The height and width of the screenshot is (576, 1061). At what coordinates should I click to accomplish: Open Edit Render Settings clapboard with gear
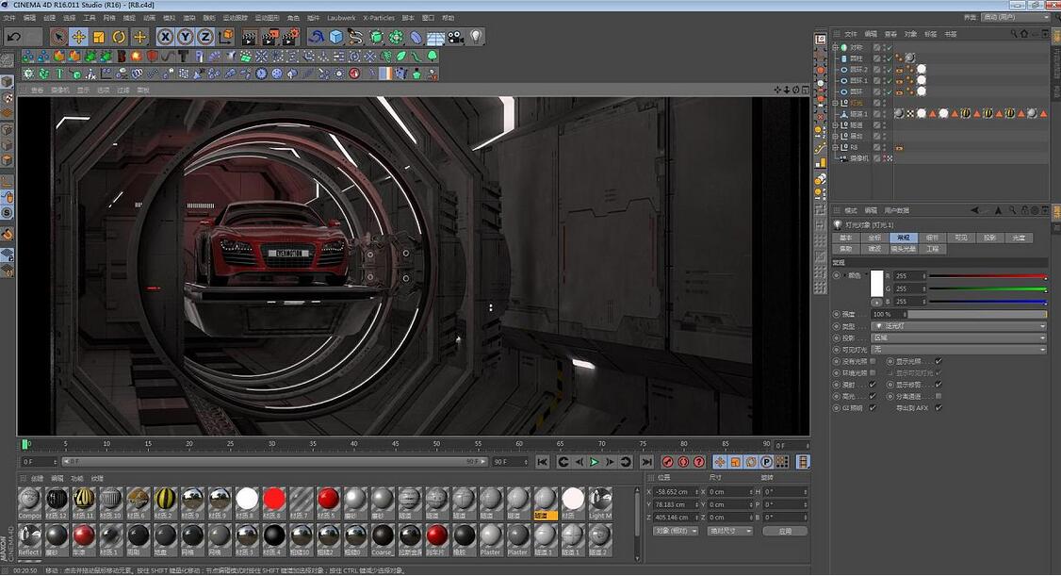[x=290, y=37]
